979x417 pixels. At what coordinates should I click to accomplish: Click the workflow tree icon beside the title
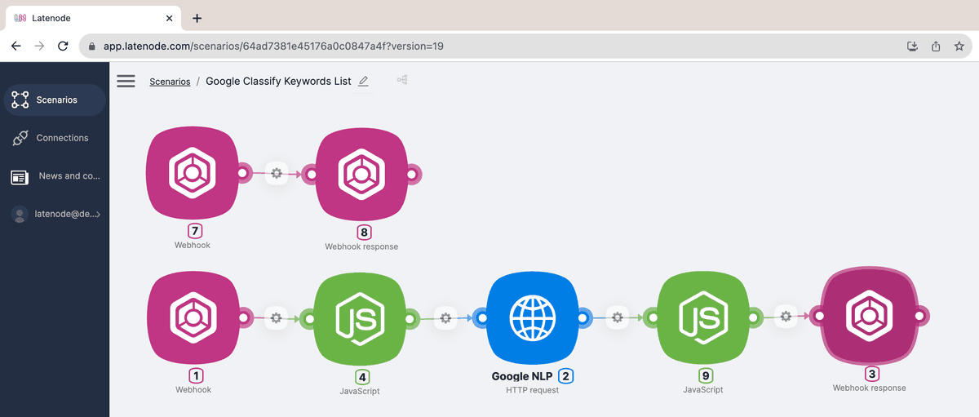402,80
